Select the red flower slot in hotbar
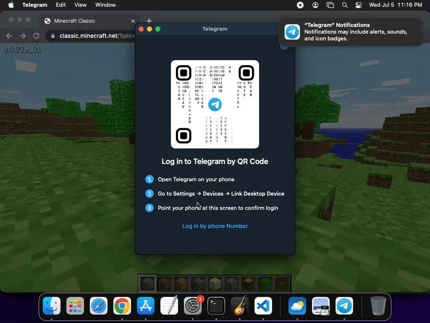The width and height of the screenshot is (430, 323). (282, 283)
